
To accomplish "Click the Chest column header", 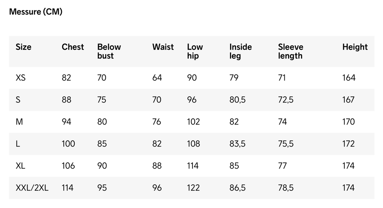I will pos(73,47).
